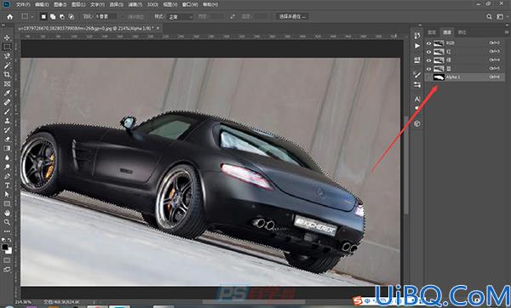Image resolution: width=511 pixels, height=308 pixels.
Task: Open the Edit menu
Action: coord(42,4)
